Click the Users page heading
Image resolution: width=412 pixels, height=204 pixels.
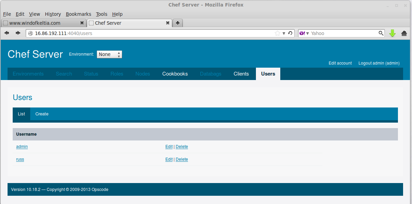(23, 98)
